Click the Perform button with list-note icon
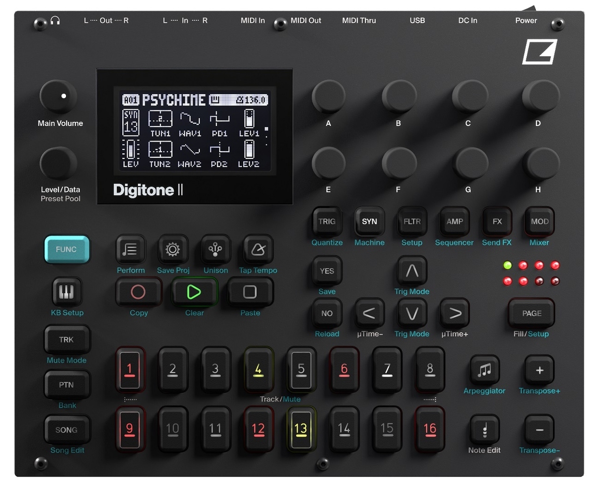 pos(130,249)
